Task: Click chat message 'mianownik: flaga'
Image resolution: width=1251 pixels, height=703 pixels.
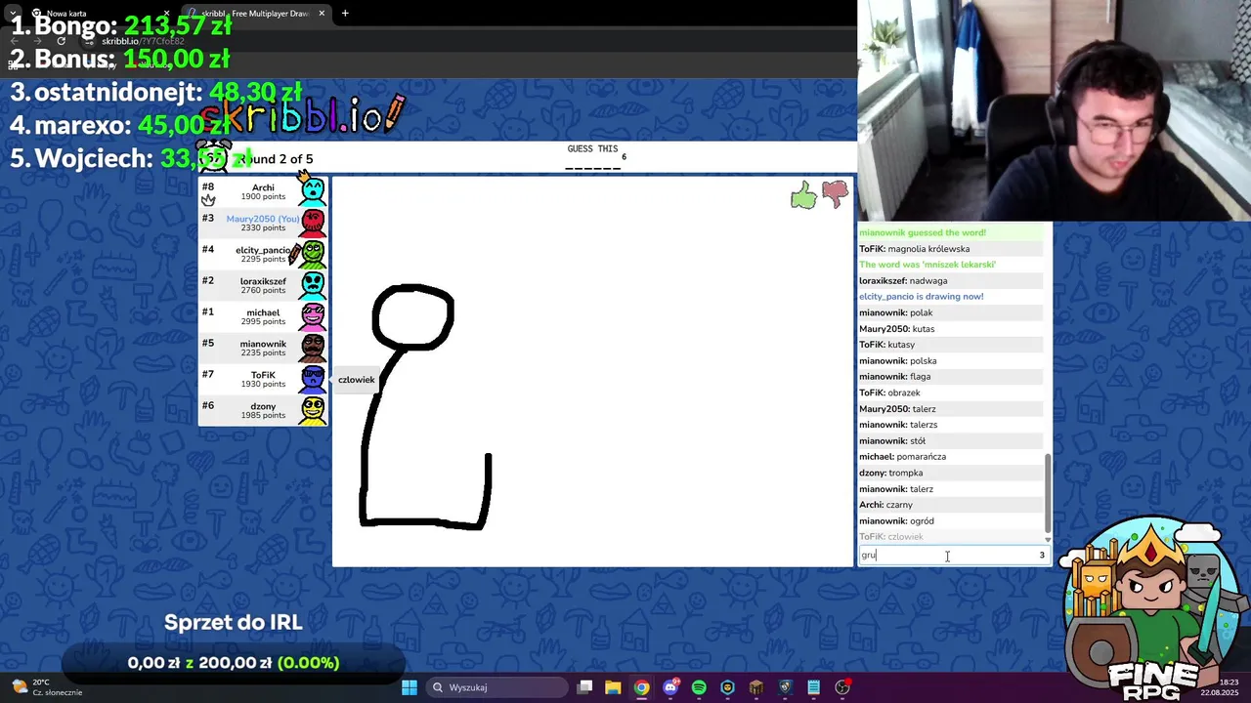Action: coord(895,377)
